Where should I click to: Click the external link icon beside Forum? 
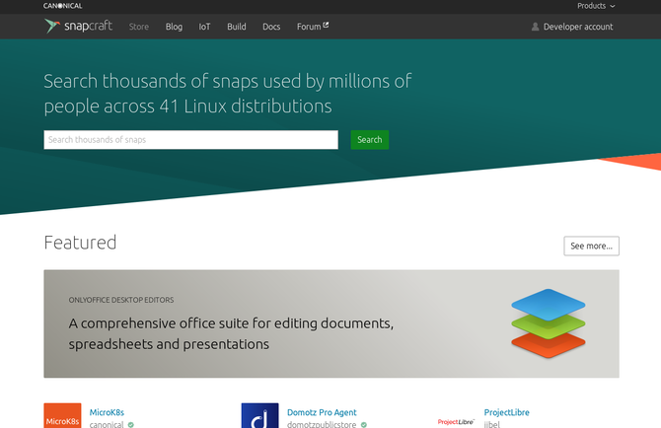tap(326, 26)
